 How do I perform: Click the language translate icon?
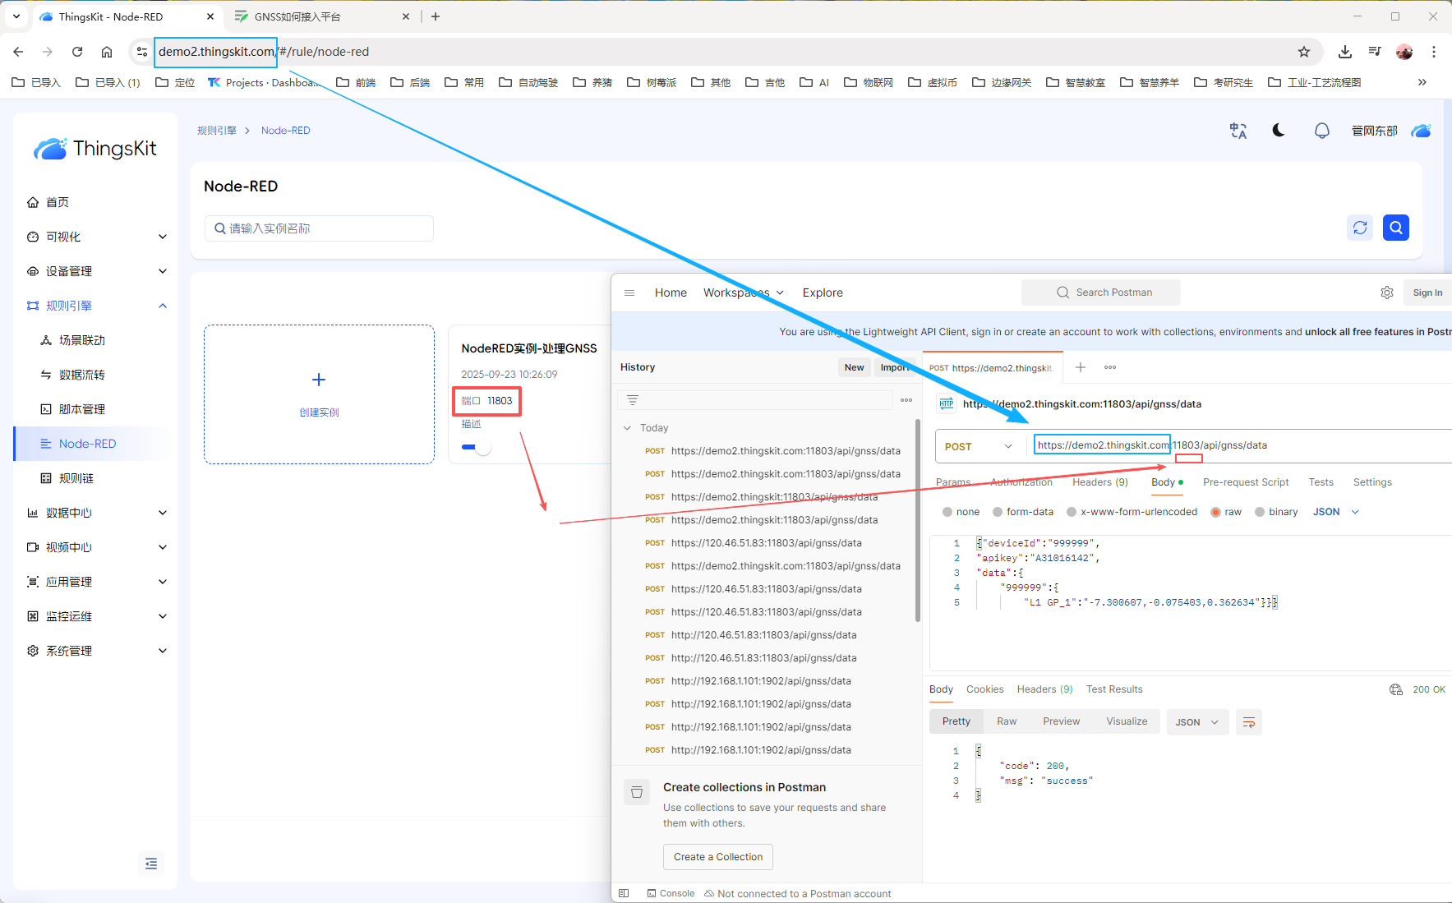click(x=1238, y=131)
